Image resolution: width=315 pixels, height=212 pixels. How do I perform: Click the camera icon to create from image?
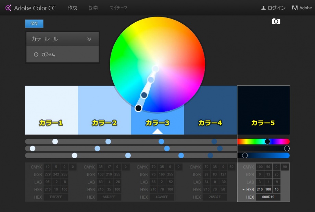pyautogui.click(x=276, y=21)
